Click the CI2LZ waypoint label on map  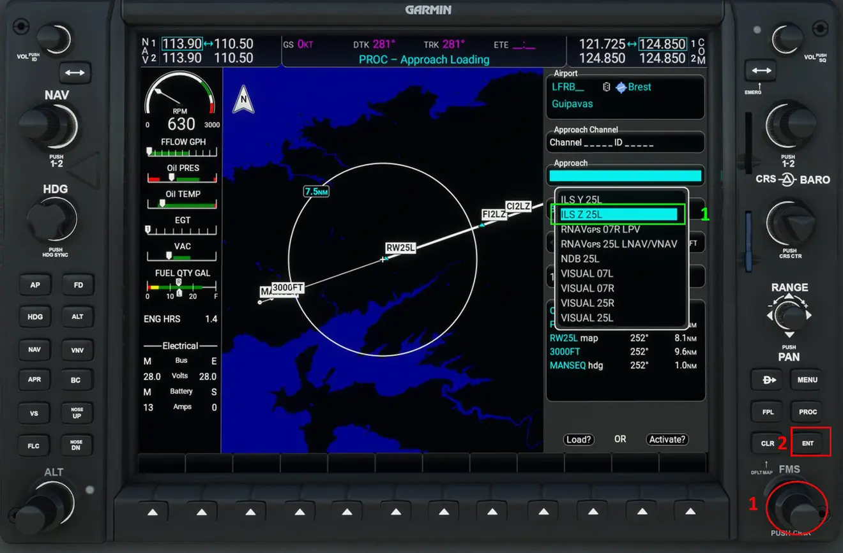(x=518, y=206)
